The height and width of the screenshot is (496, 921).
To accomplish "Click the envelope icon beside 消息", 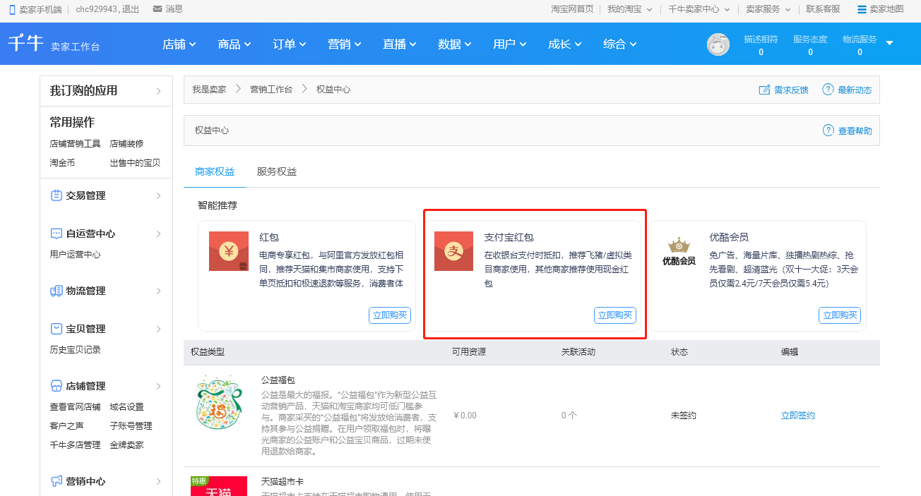I will pos(157,9).
